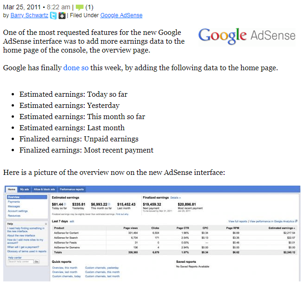Click the $15,452.43 last month value
This screenshot has width=304, height=287.
pyautogui.click(x=126, y=204)
